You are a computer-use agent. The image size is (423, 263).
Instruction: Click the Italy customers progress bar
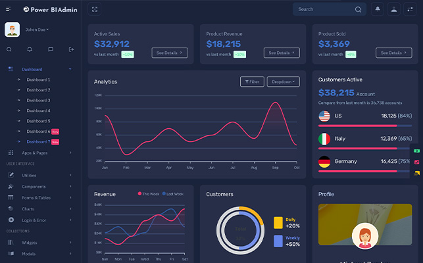pos(365,149)
